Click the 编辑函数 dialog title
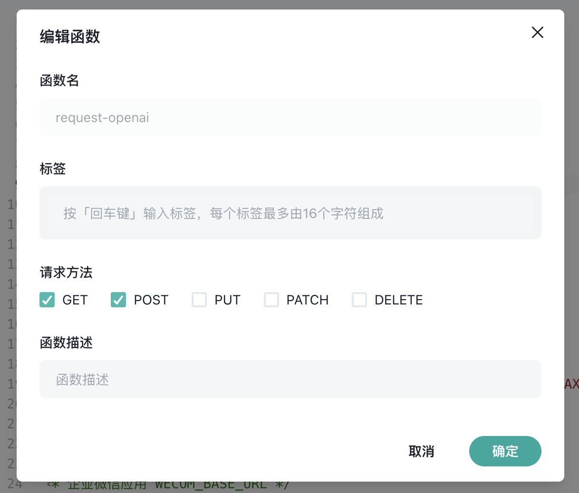The image size is (579, 493). tap(70, 37)
